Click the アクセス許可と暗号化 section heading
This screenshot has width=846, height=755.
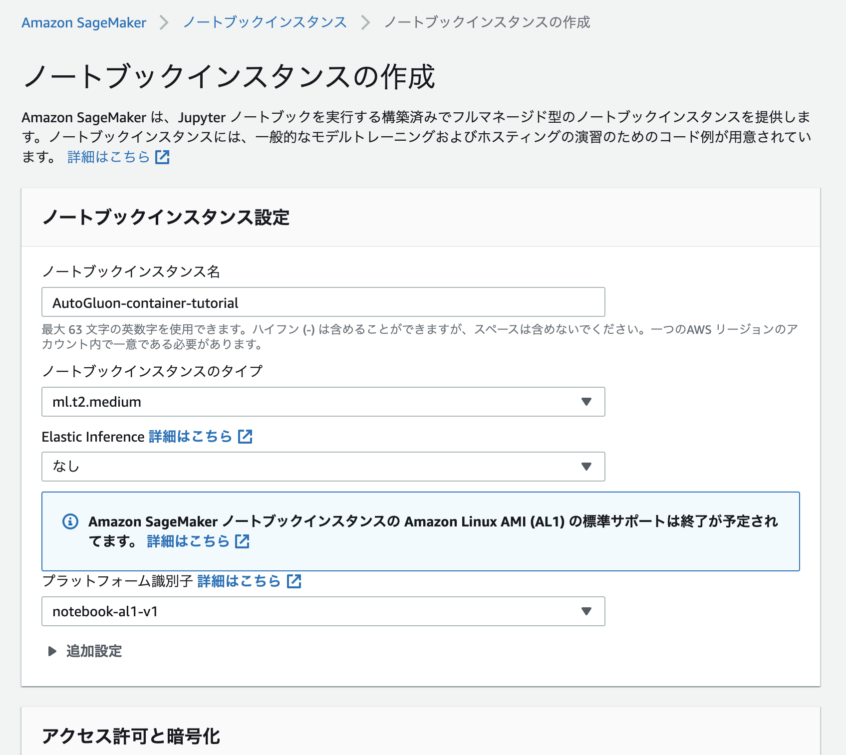[131, 737]
